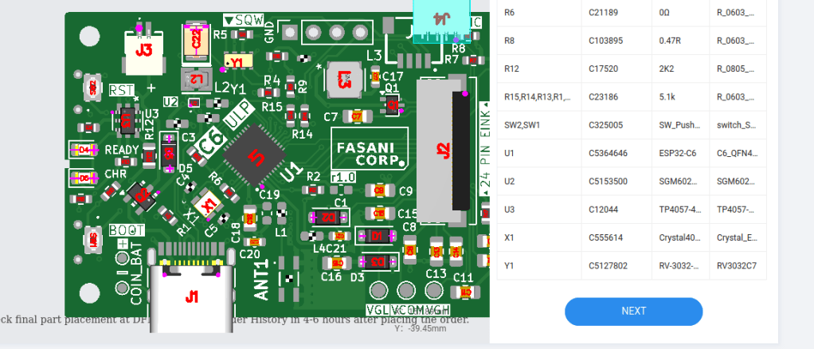Image resolution: width=814 pixels, height=349 pixels.
Task: Select the Y1 RTC crystal component
Action: coord(237,61)
